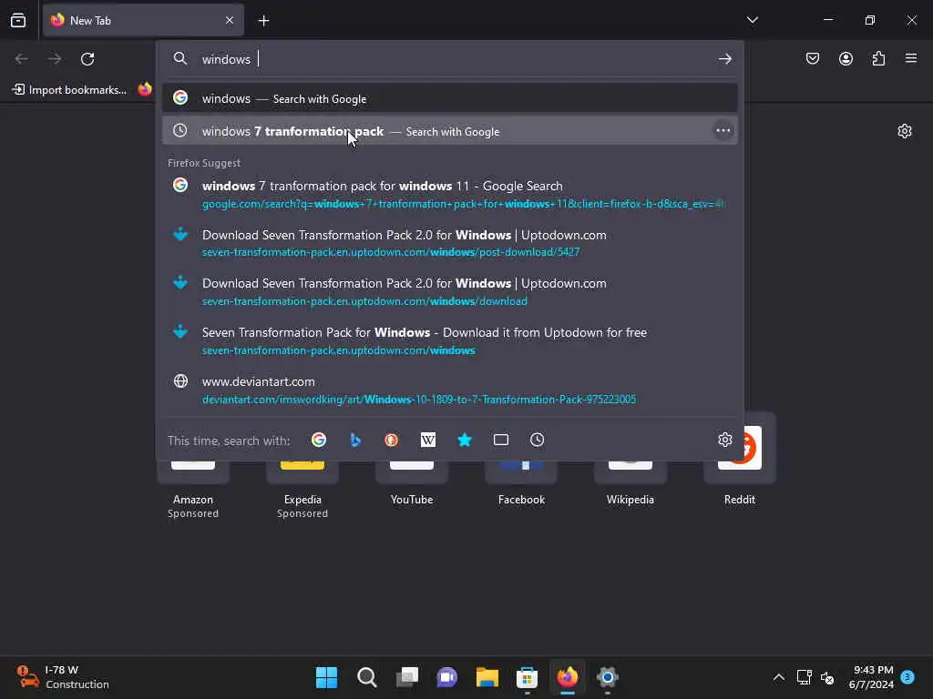
Task: Show hidden system tray icons
Action: (x=778, y=677)
